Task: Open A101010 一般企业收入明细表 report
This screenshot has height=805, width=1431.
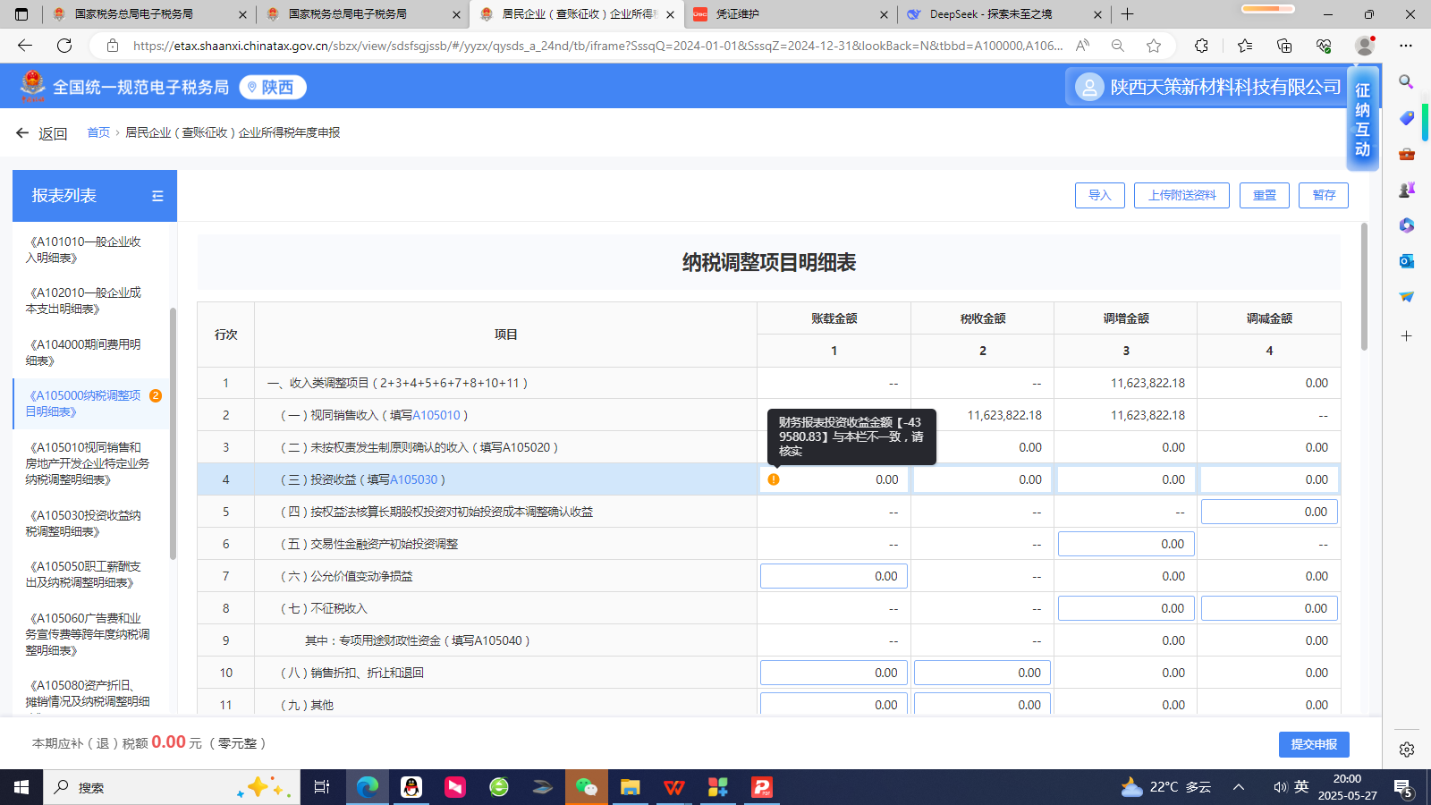Action: pyautogui.click(x=84, y=250)
